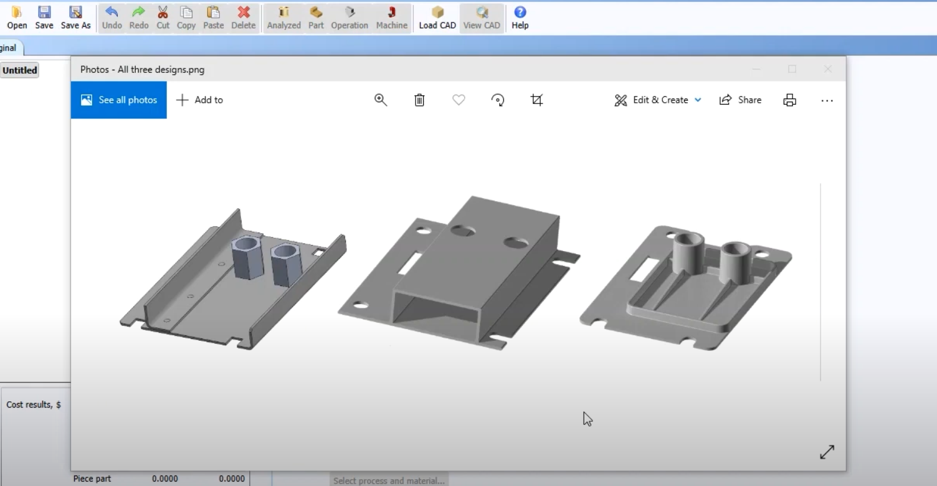
Task: Share the photo
Action: point(740,100)
